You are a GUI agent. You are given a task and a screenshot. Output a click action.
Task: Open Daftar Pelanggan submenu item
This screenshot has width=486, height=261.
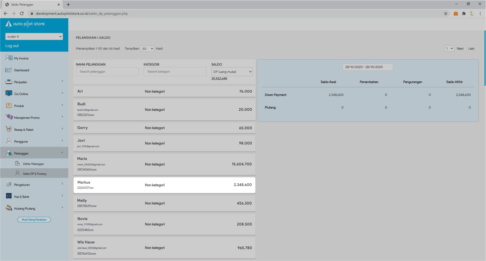click(x=33, y=164)
